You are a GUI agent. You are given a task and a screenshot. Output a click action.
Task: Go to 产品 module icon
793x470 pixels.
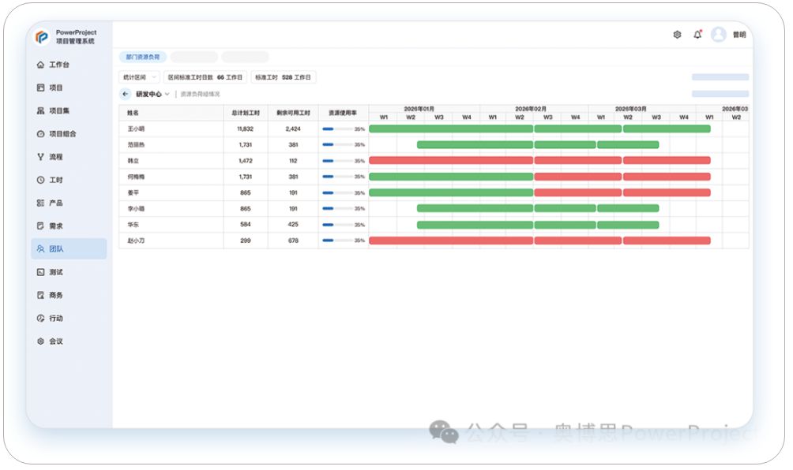(40, 203)
